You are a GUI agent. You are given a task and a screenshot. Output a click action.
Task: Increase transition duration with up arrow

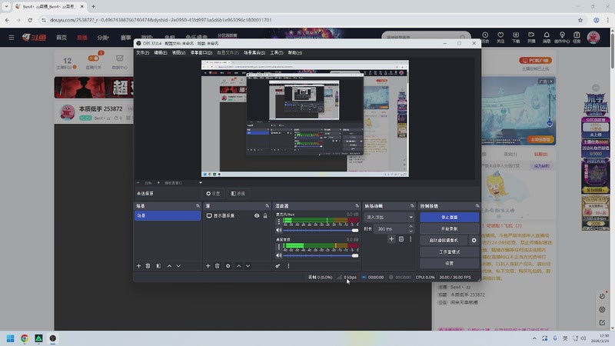pos(411,226)
